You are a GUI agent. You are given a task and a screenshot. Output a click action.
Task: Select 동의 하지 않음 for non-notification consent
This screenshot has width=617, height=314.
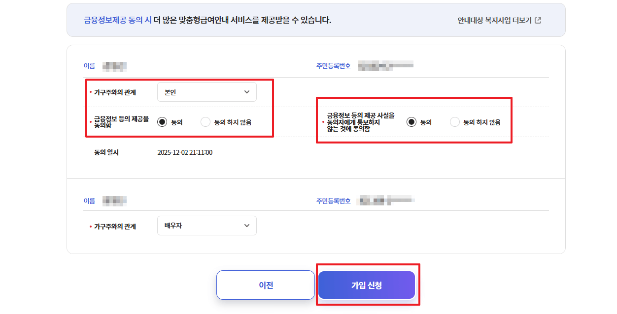(454, 121)
